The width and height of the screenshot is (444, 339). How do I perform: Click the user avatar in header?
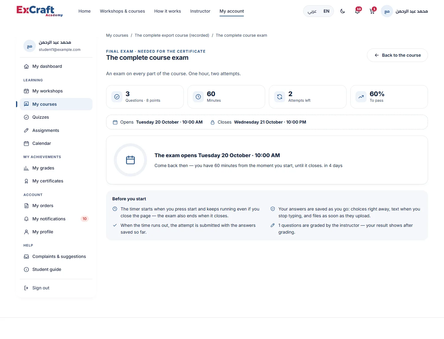tap(387, 11)
